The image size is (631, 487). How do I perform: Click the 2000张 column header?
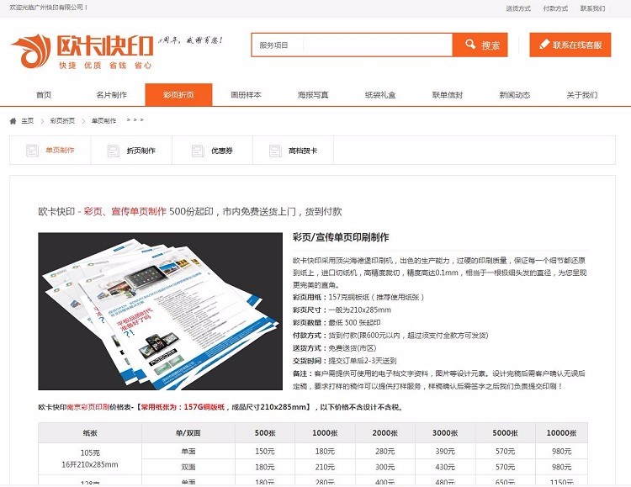pos(385,433)
